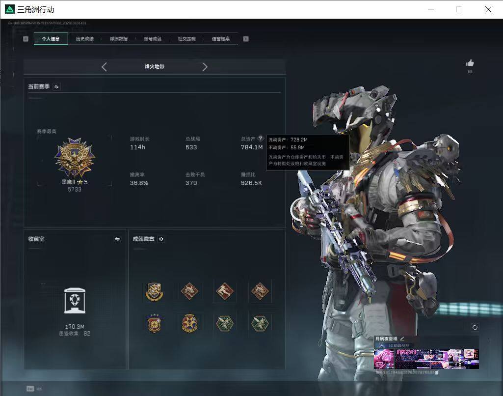Click the gold crossed-tools shield badge
The width and height of the screenshot is (503, 396).
154,292
